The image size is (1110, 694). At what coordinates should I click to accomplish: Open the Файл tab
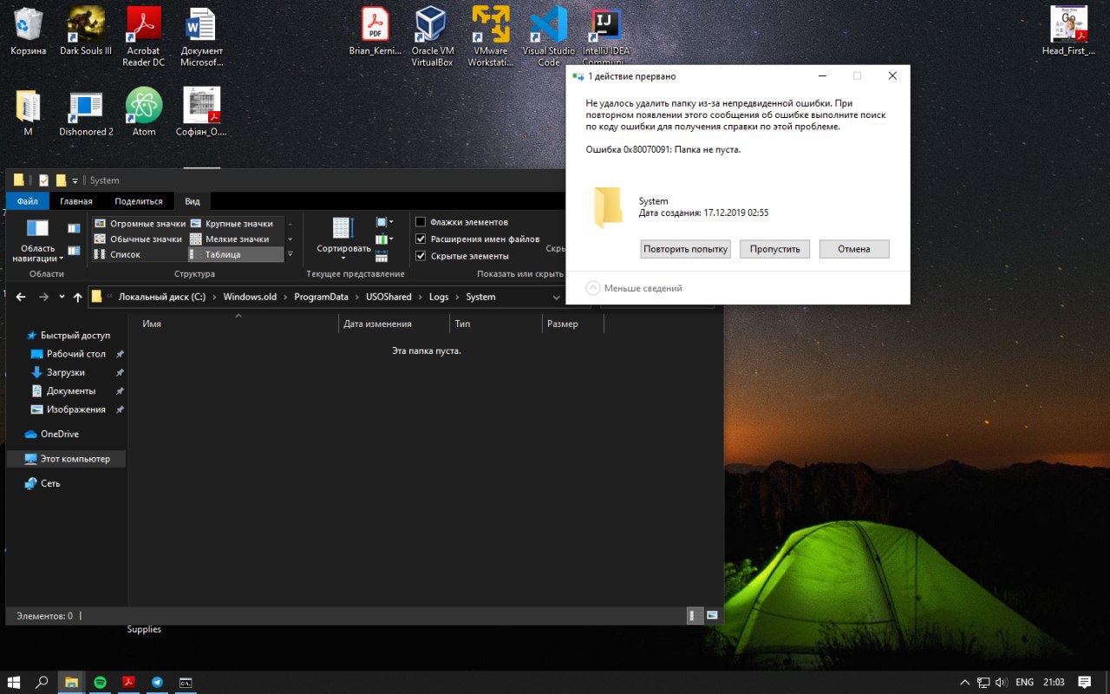27,201
